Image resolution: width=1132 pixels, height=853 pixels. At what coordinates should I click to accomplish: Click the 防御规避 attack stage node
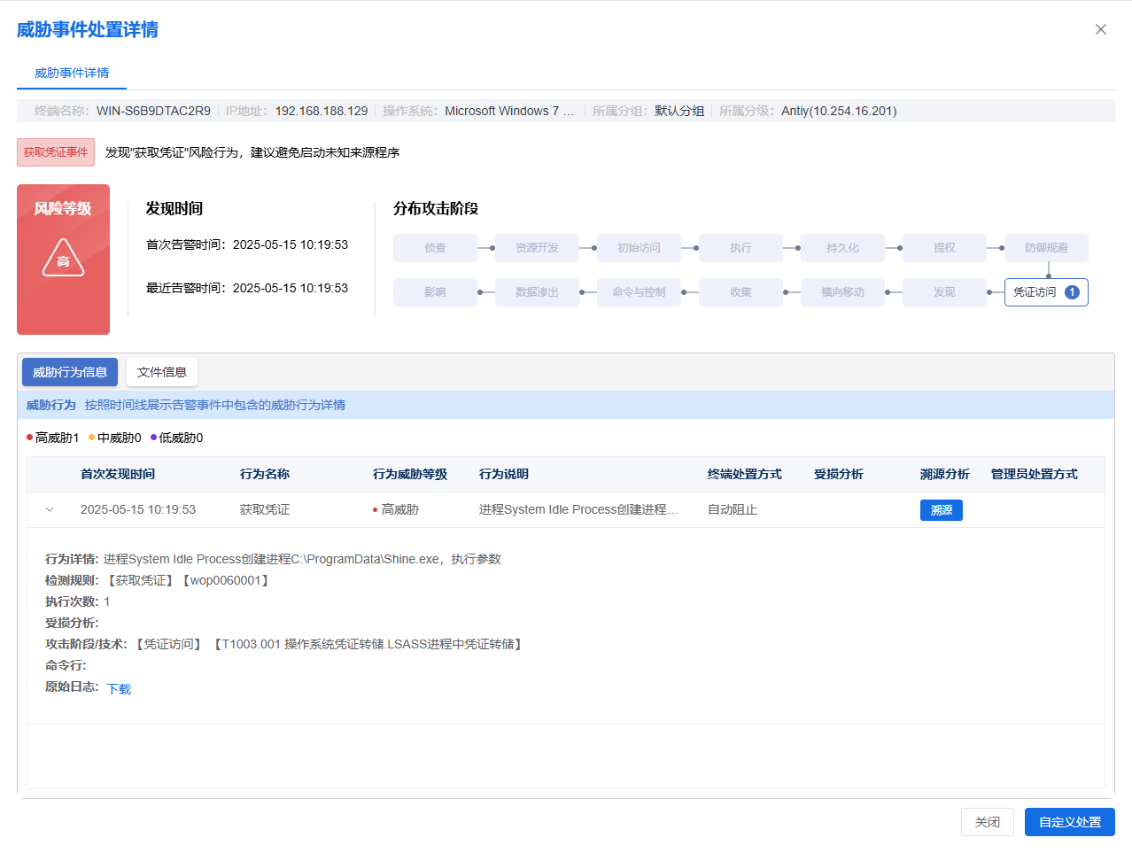(x=1045, y=248)
